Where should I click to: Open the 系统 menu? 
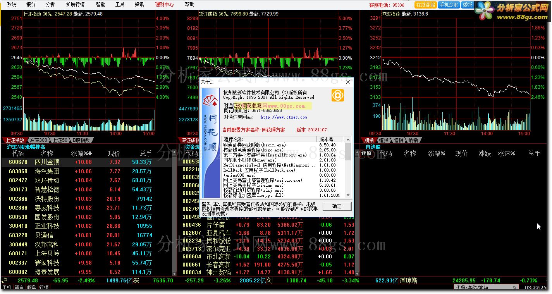[x=12, y=5]
